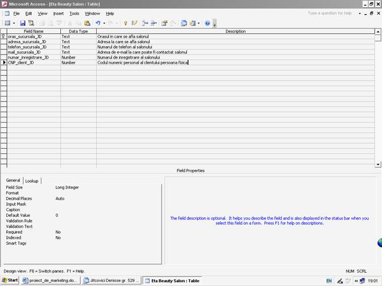Image resolution: width=382 pixels, height=286 pixels.
Task: Click description 'Orasul in care se afla salonul'
Action: (123, 36)
